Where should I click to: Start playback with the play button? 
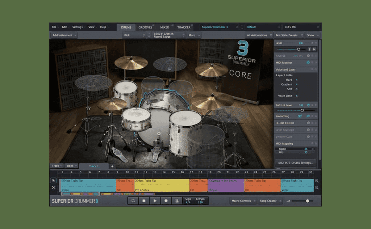point(155,201)
